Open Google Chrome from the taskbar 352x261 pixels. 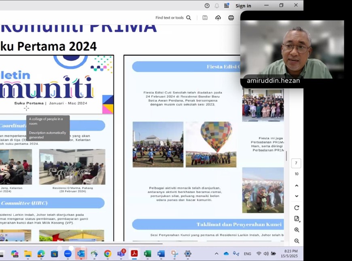[108, 254]
